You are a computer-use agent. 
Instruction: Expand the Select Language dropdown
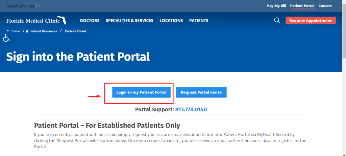[x=24, y=6]
